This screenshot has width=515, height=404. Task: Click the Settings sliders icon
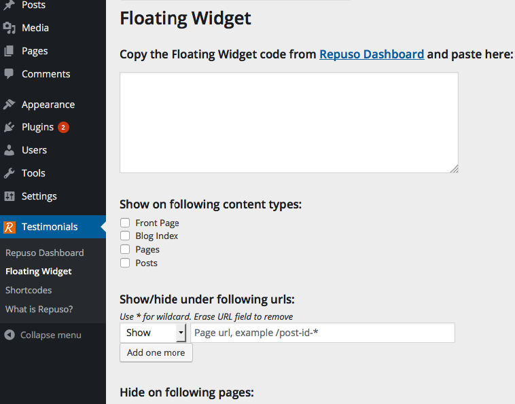[10, 196]
